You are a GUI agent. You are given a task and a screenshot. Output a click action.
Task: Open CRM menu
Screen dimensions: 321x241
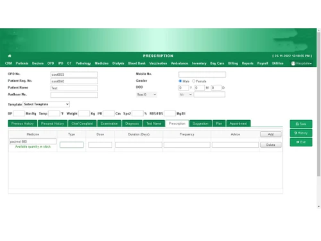(8, 64)
